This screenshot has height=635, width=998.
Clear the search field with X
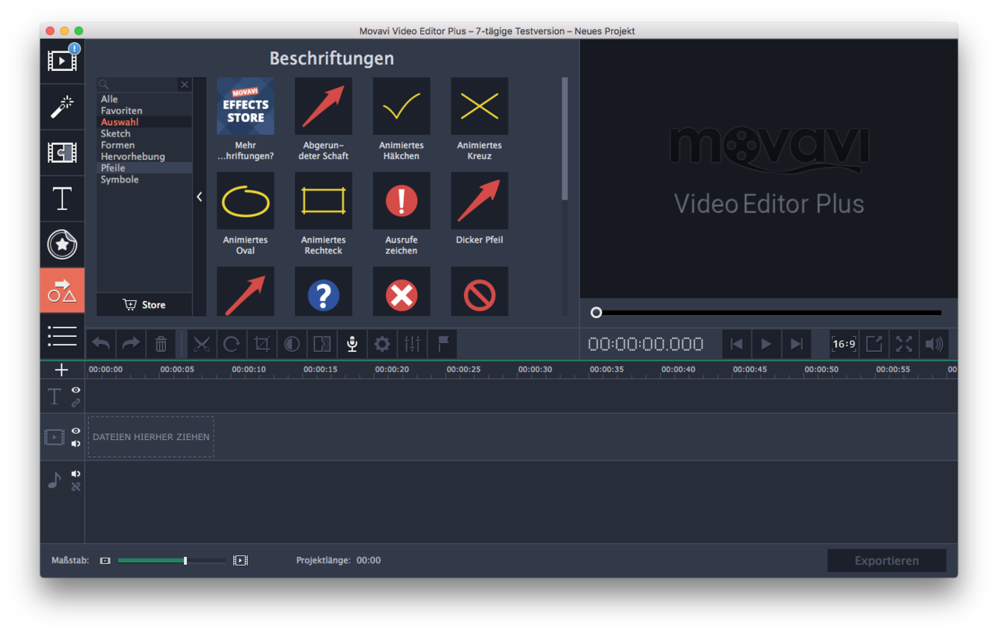coord(185,84)
